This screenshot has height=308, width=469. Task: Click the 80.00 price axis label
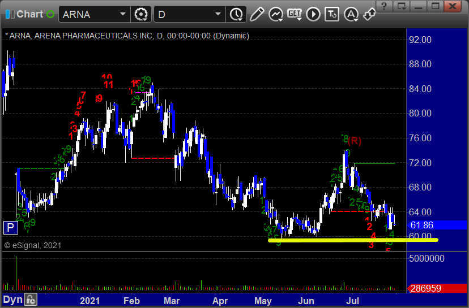420,114
